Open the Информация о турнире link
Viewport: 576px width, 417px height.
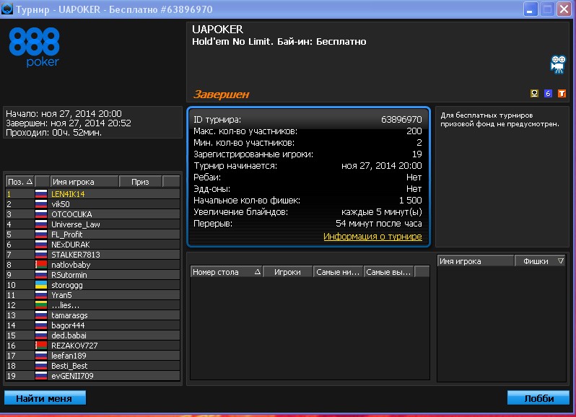coord(372,237)
